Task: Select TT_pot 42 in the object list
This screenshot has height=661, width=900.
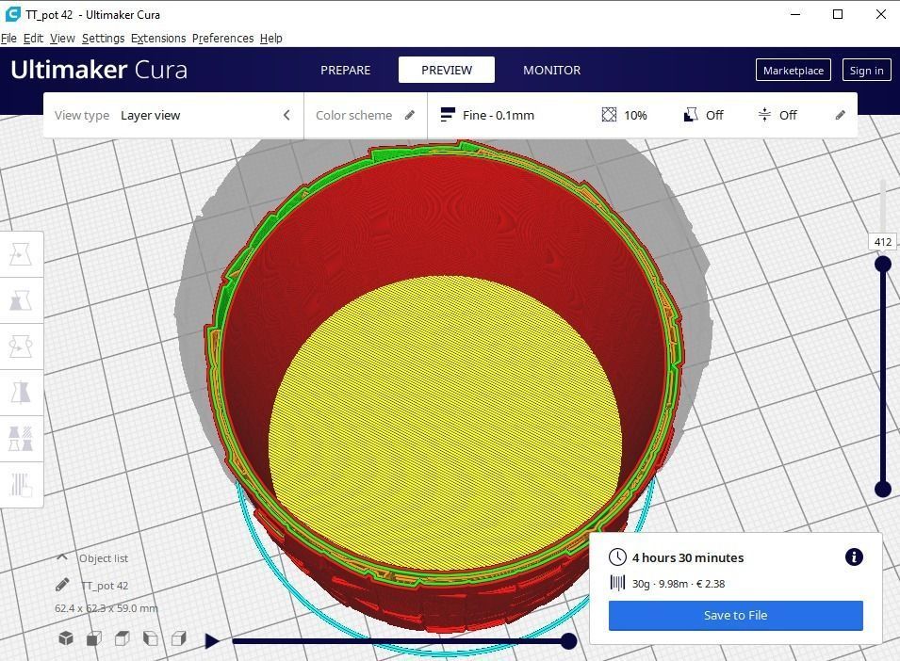Action: (105, 586)
